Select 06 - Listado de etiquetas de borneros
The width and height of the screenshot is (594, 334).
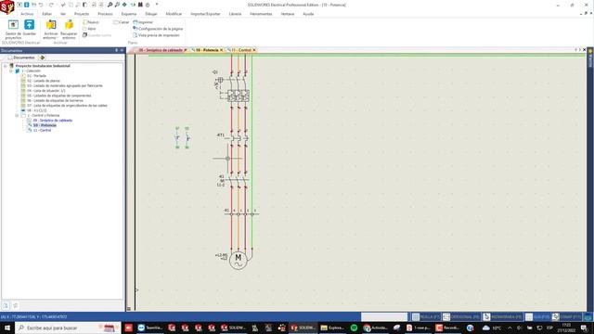[x=55, y=100]
